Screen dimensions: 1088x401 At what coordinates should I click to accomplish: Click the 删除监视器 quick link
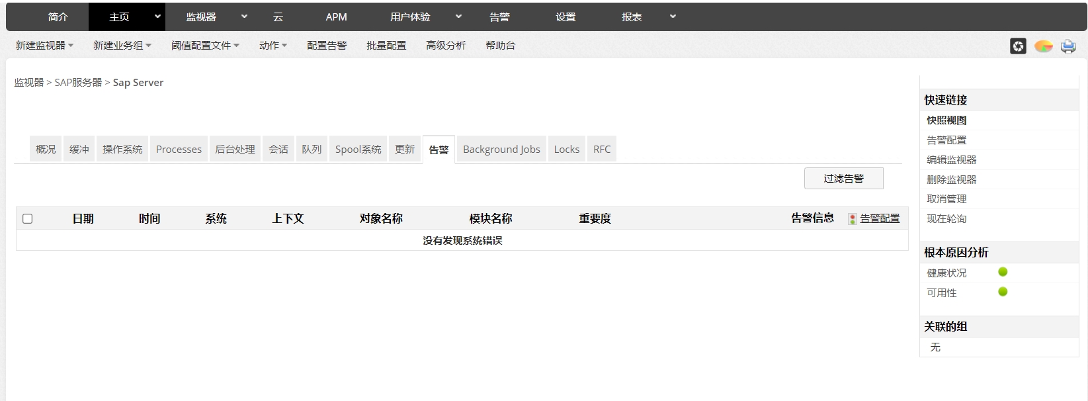951,180
